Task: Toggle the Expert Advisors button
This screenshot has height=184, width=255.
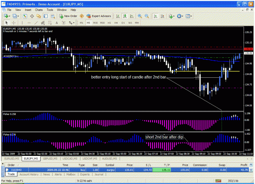Action: point(99,16)
